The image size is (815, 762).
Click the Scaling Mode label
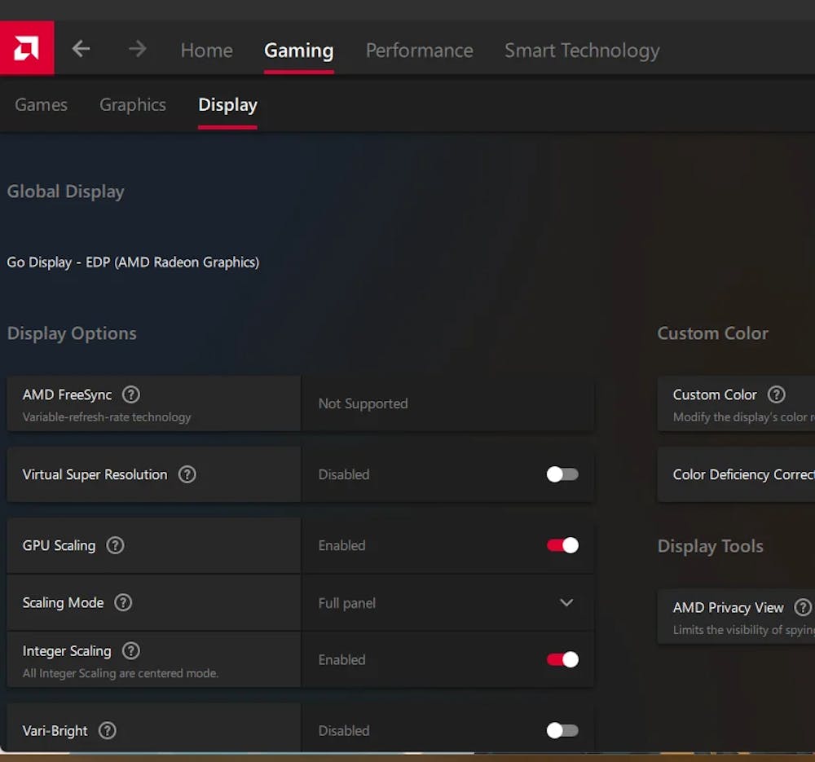click(x=63, y=602)
